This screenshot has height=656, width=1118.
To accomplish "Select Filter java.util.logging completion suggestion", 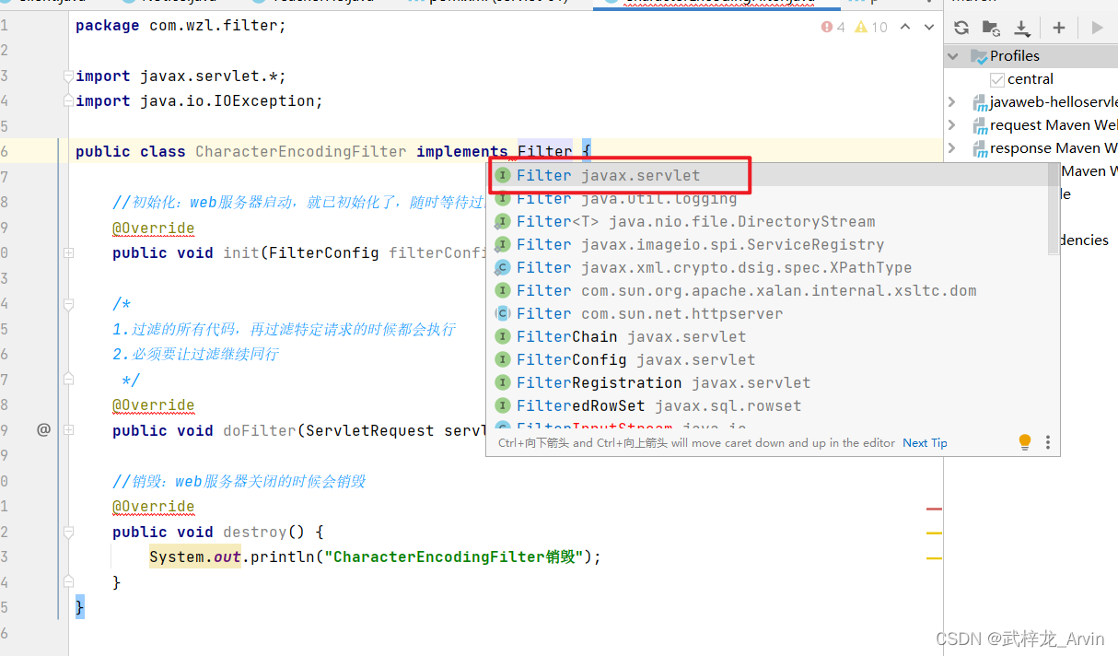I will (x=766, y=198).
